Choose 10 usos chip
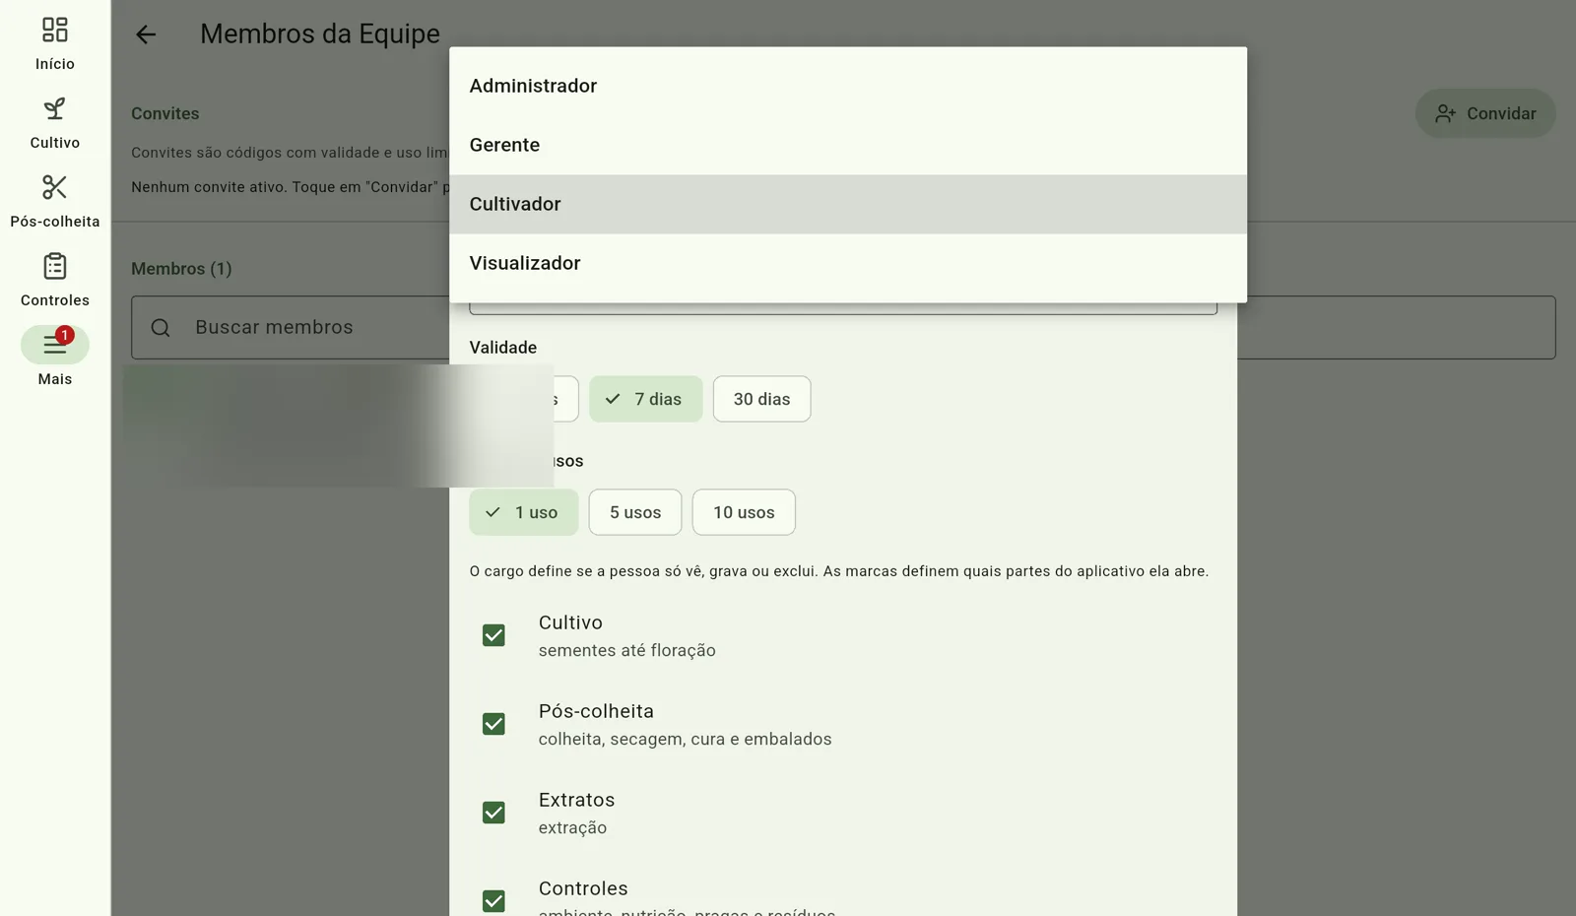 pos(744,512)
